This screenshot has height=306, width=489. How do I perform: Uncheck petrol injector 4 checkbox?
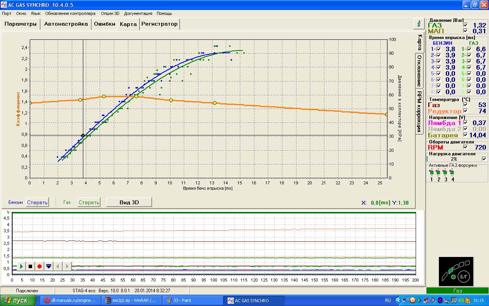click(x=439, y=67)
